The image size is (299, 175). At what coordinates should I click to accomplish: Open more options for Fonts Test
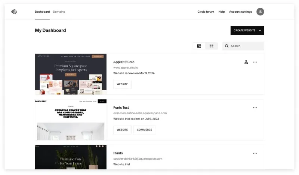click(x=255, y=108)
